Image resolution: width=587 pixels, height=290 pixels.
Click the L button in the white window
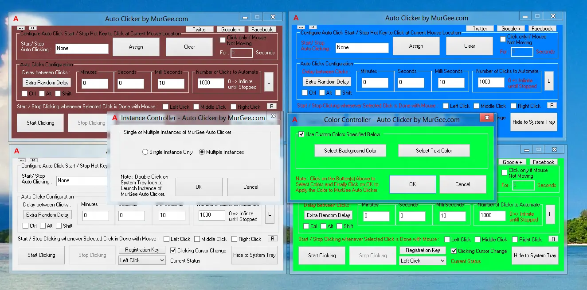pyautogui.click(x=270, y=214)
